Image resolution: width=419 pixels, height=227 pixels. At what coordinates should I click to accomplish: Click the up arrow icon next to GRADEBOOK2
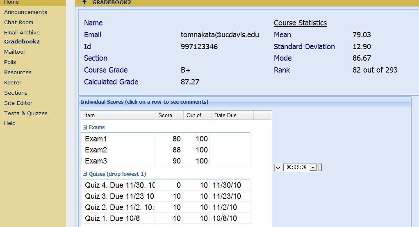pyautogui.click(x=84, y=2)
